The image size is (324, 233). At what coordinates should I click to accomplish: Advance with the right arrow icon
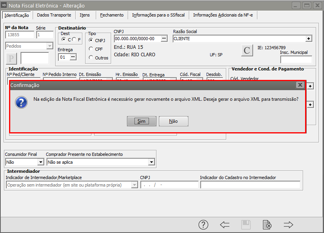tap(289, 225)
